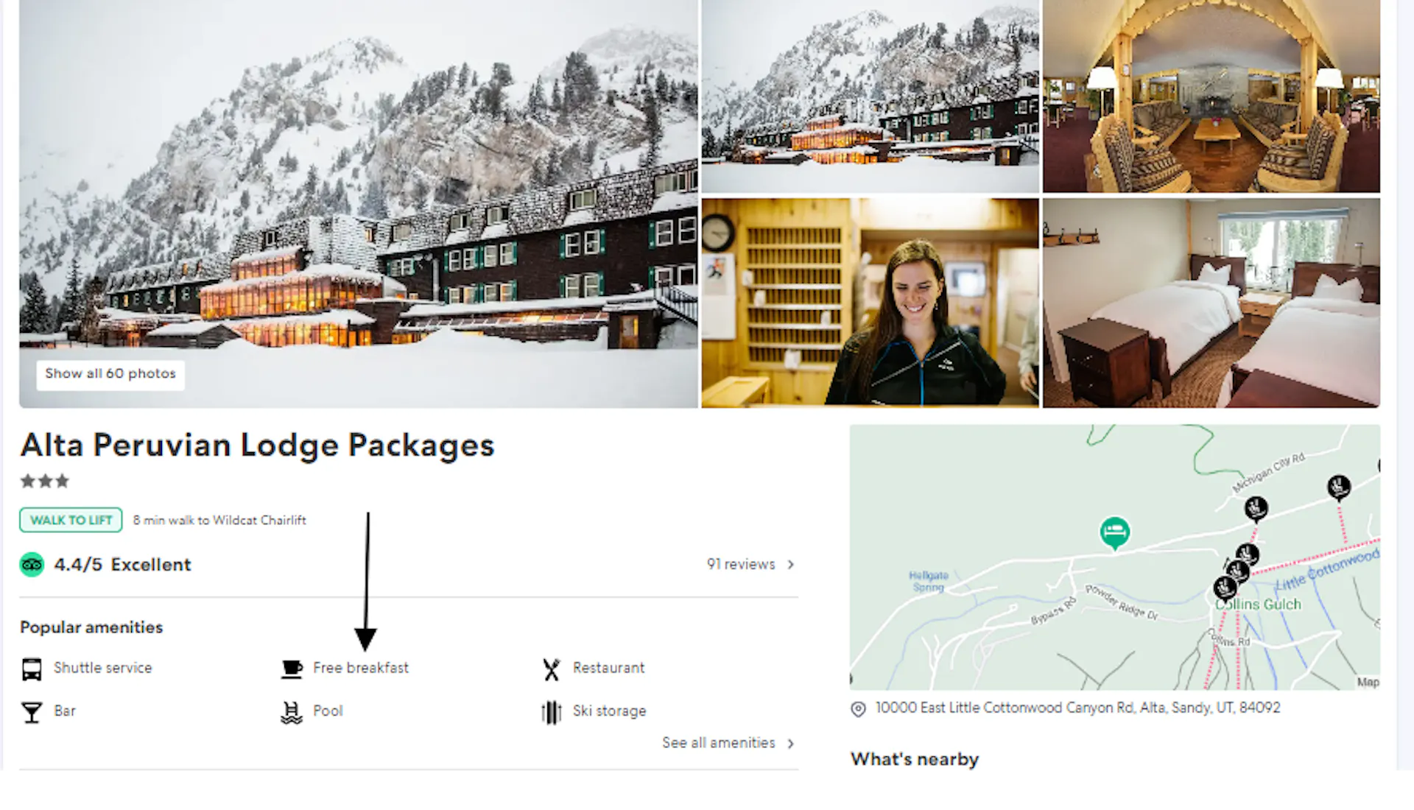Click the topmost ski lift map marker

click(1339, 487)
